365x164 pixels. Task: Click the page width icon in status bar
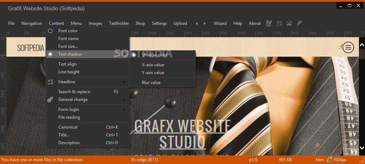(x=329, y=159)
